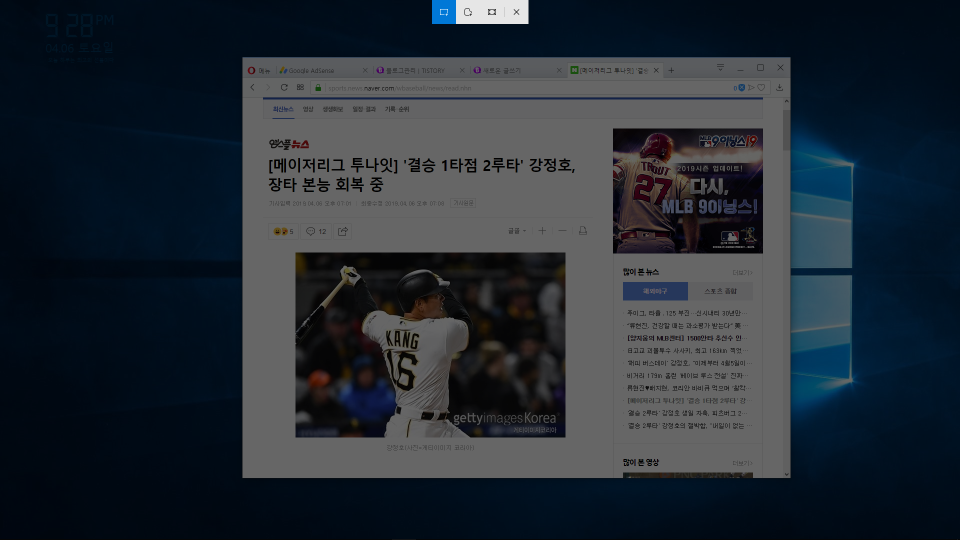Open tab list menu icon
960x540 pixels.
tap(720, 67)
